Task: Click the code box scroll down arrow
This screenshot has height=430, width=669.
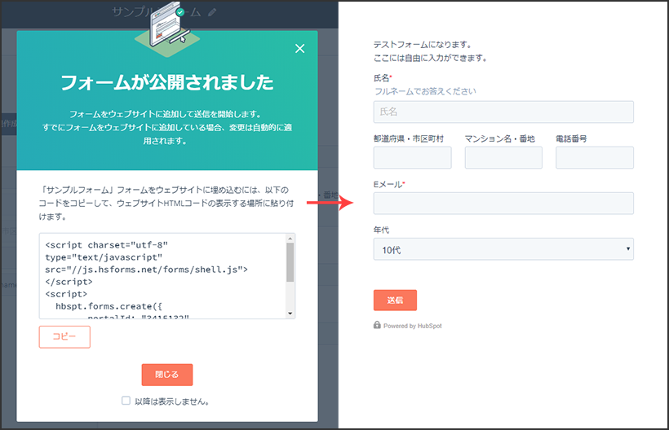Action: (x=290, y=314)
